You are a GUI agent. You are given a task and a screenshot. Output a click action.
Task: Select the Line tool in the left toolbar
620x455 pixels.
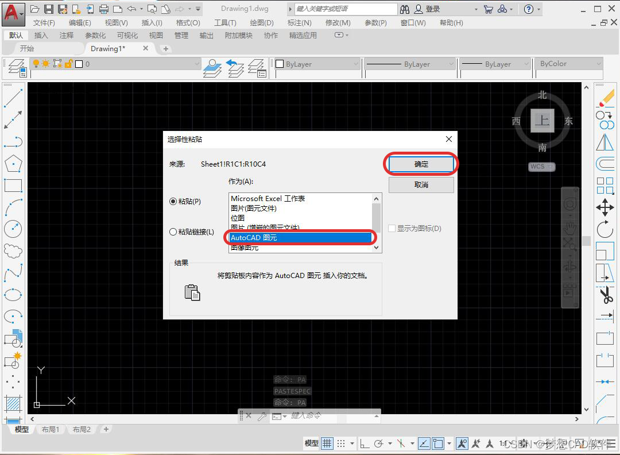[x=13, y=98]
